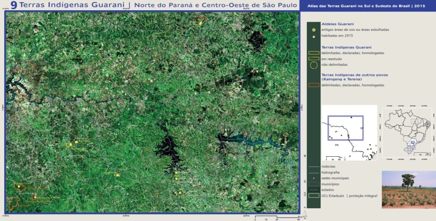Click the 'estados' legend label
This screenshot has height=221, width=436.
(327, 190)
